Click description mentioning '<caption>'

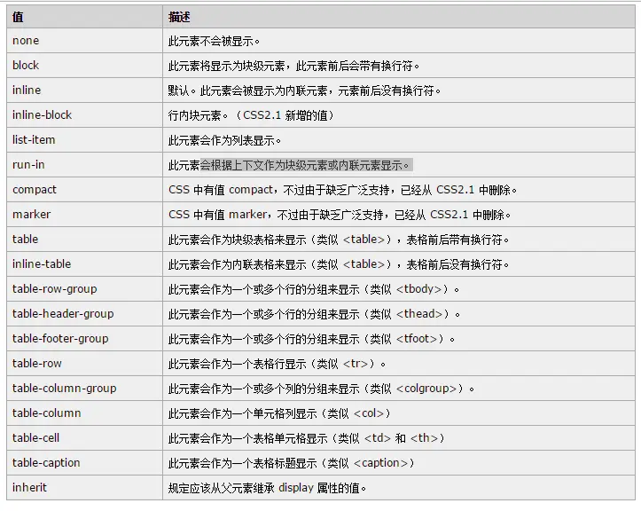[292, 464]
